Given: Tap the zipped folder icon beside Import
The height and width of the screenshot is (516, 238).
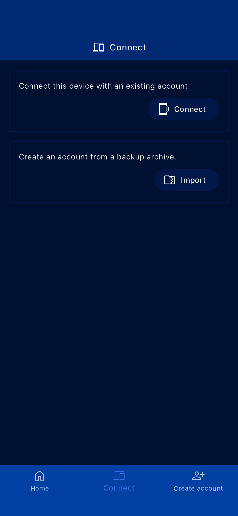Looking at the screenshot, I should (x=169, y=180).
